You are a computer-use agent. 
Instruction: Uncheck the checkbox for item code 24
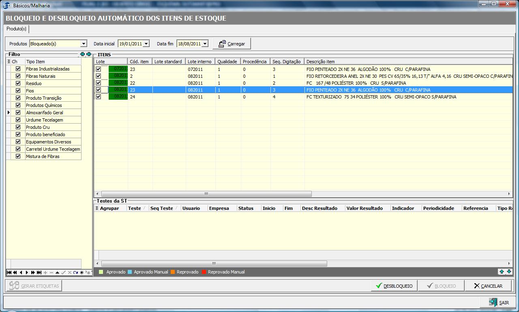[99, 97]
